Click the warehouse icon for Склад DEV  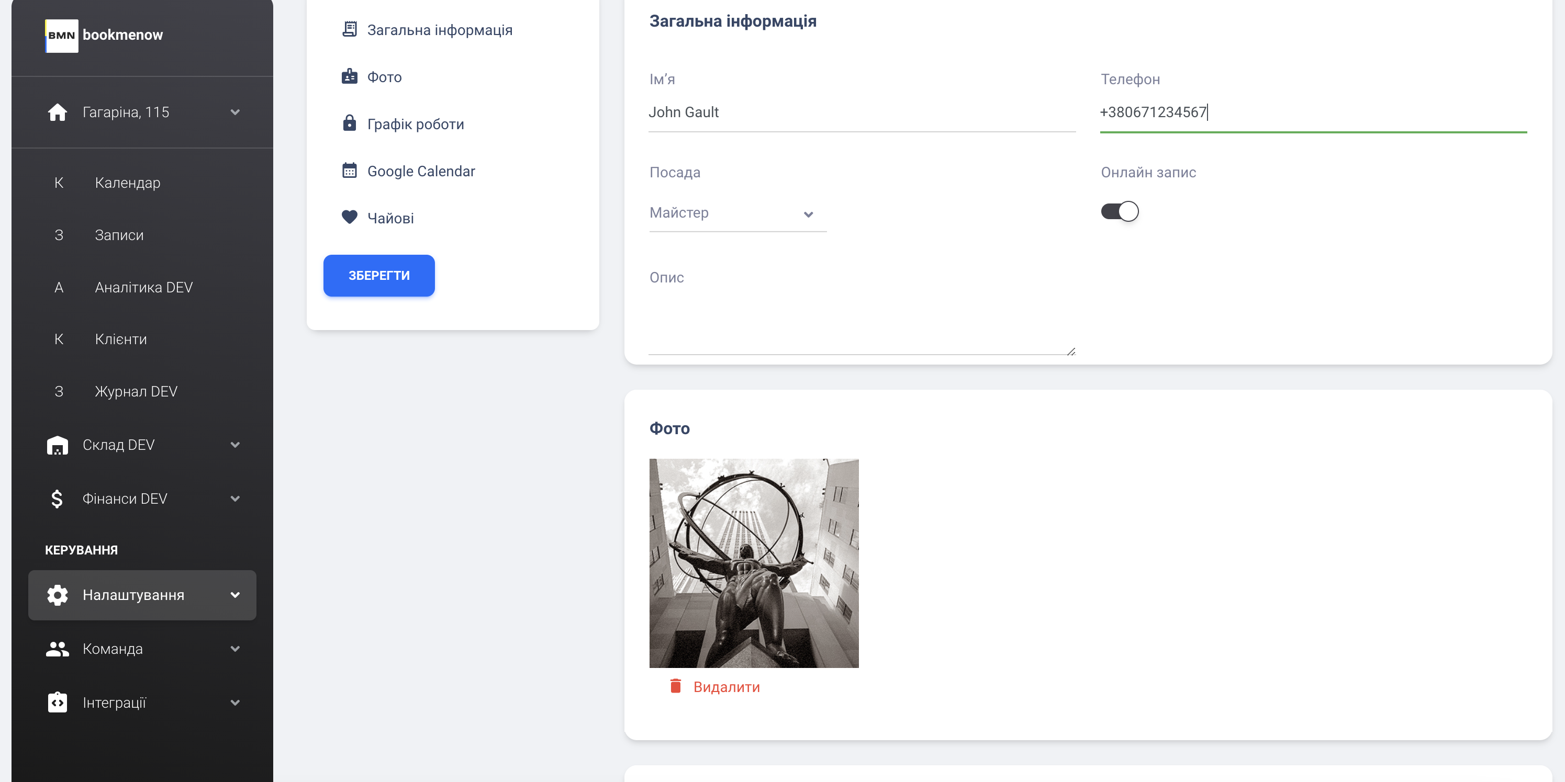point(57,445)
